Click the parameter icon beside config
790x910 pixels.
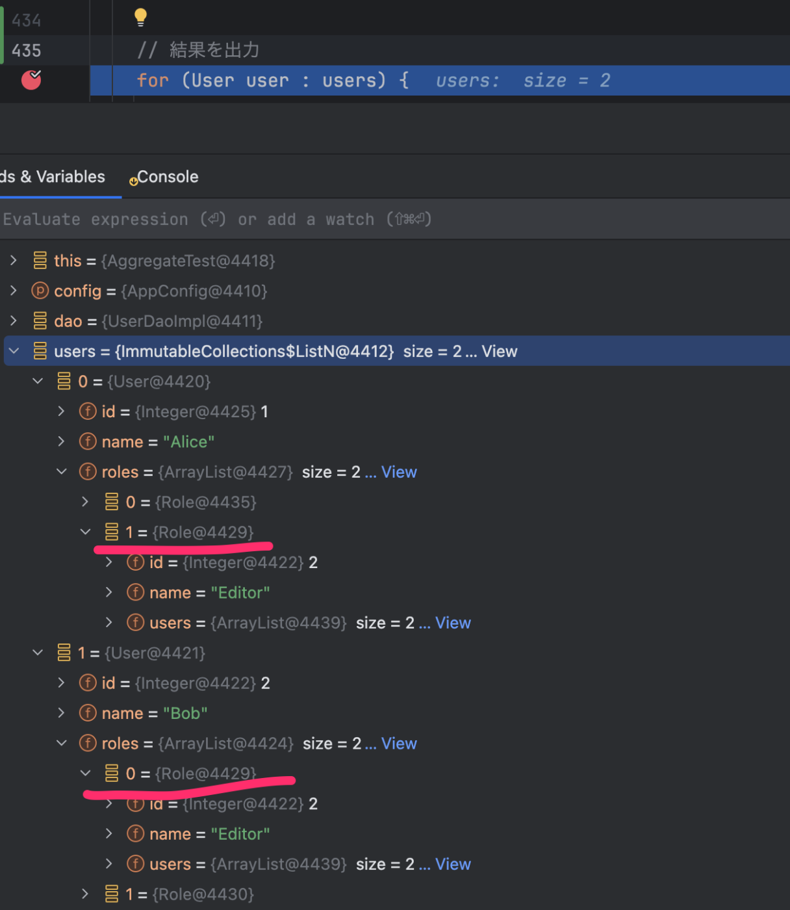[x=40, y=291]
